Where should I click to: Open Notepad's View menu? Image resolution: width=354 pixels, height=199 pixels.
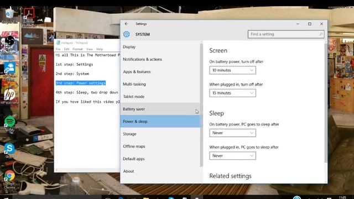click(x=90, y=49)
